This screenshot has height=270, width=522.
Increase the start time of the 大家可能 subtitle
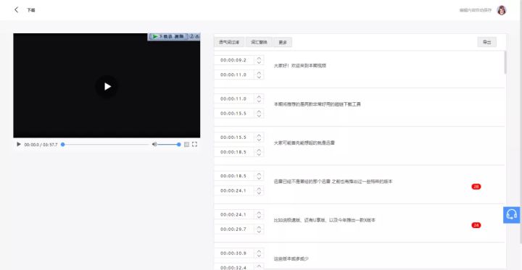click(259, 135)
